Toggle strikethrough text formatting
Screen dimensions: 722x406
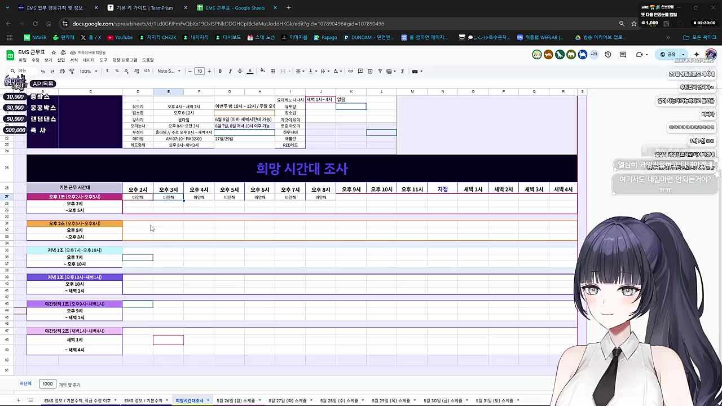coord(240,72)
